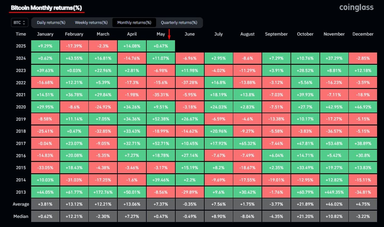Switch to Weekly returns(%) tab
Image resolution: width=384 pixels, height=227 pixels.
91,23
